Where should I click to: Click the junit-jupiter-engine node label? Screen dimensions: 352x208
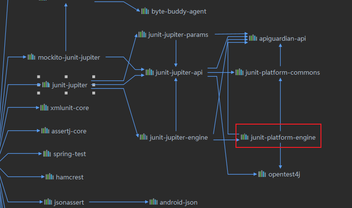click(179, 138)
